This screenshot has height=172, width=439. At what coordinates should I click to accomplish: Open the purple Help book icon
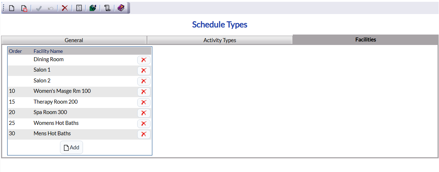(x=121, y=8)
